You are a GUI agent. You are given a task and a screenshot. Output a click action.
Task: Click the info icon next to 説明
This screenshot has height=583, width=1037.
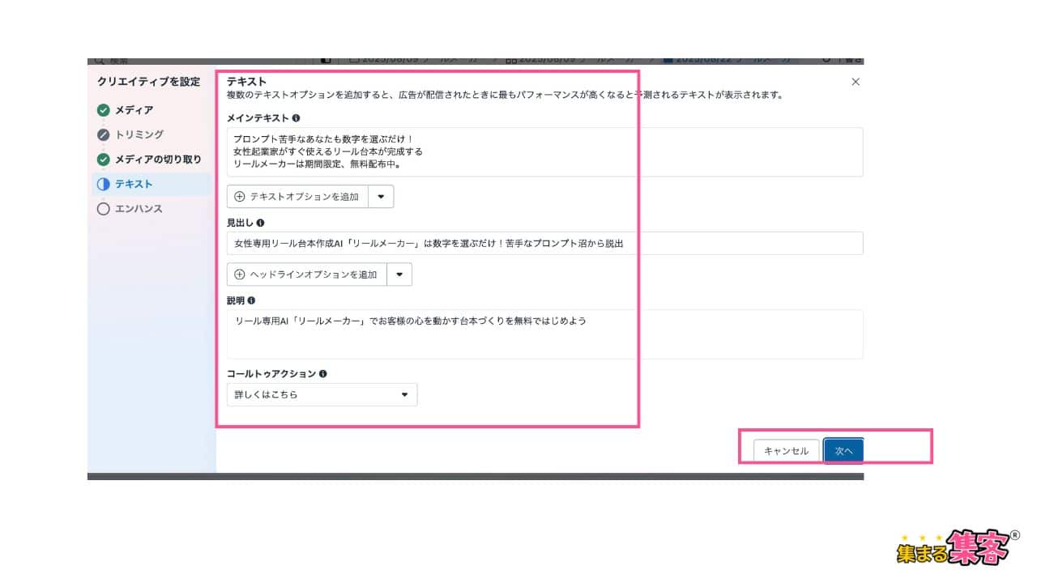pyautogui.click(x=251, y=300)
